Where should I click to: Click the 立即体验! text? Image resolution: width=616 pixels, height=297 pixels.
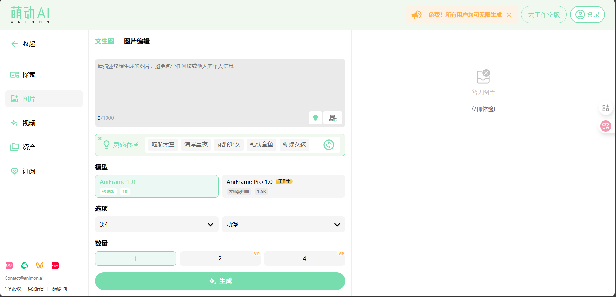(483, 109)
